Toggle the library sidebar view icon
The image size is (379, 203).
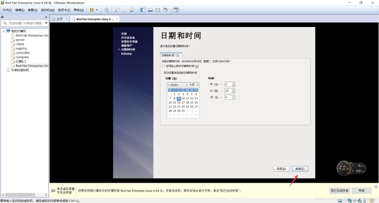click(x=142, y=9)
